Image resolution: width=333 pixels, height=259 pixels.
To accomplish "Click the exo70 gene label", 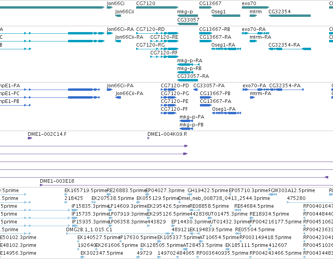I will point(249,4).
